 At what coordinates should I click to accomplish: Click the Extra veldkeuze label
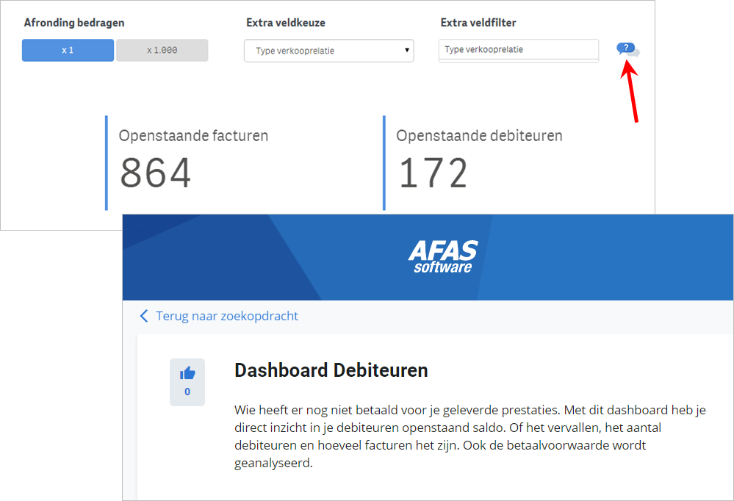[286, 23]
